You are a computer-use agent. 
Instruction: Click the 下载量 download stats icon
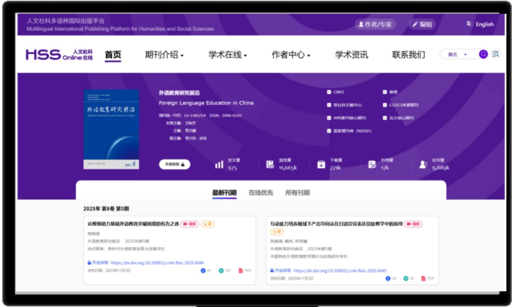pyautogui.click(x=321, y=165)
